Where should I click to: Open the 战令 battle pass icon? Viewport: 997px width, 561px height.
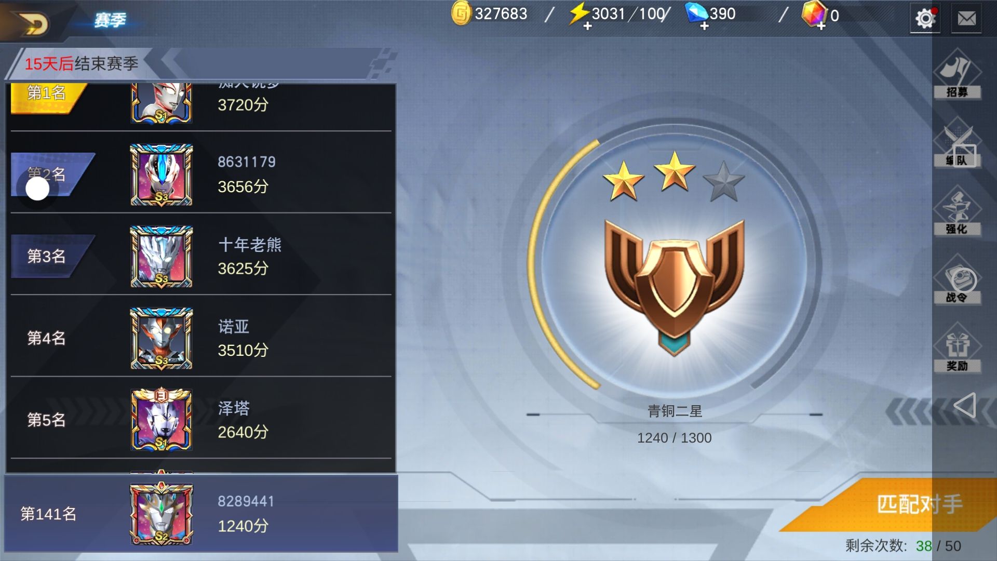(957, 279)
